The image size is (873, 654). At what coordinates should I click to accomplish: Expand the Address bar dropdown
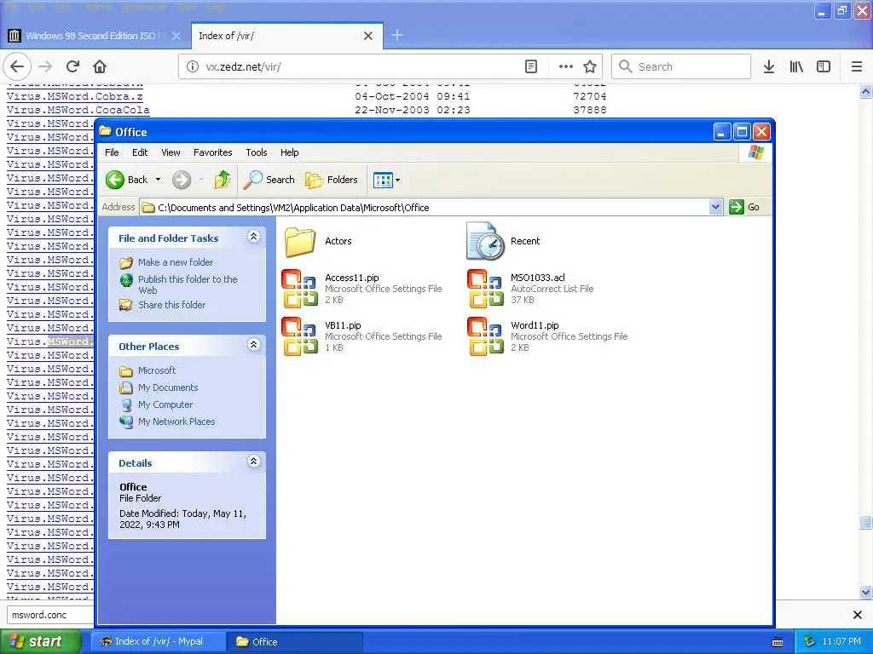click(x=716, y=208)
